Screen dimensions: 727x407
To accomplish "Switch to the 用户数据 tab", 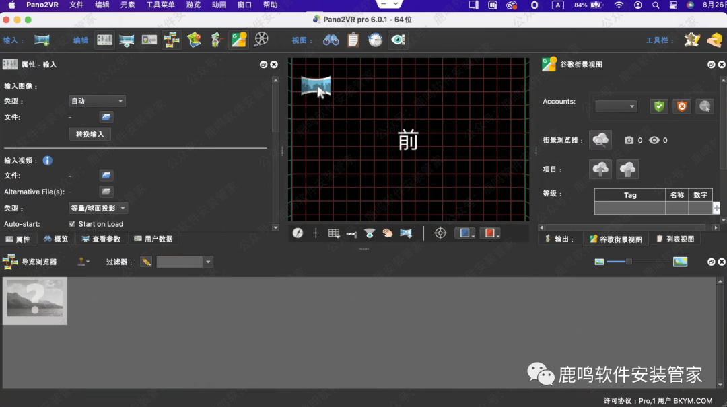I will pyautogui.click(x=153, y=239).
